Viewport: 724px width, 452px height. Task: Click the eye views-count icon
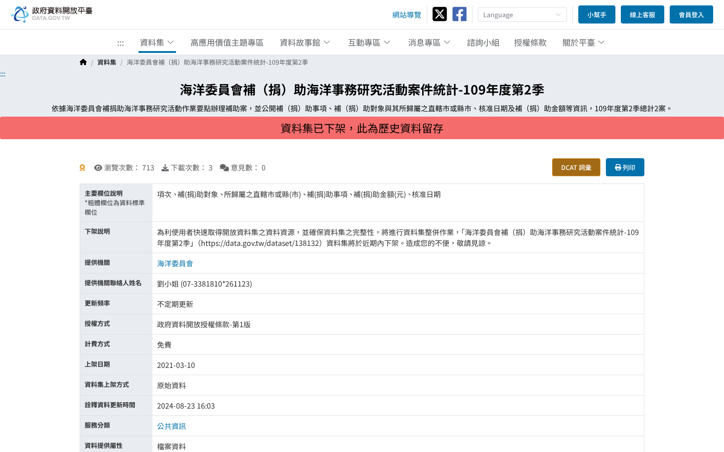point(98,168)
